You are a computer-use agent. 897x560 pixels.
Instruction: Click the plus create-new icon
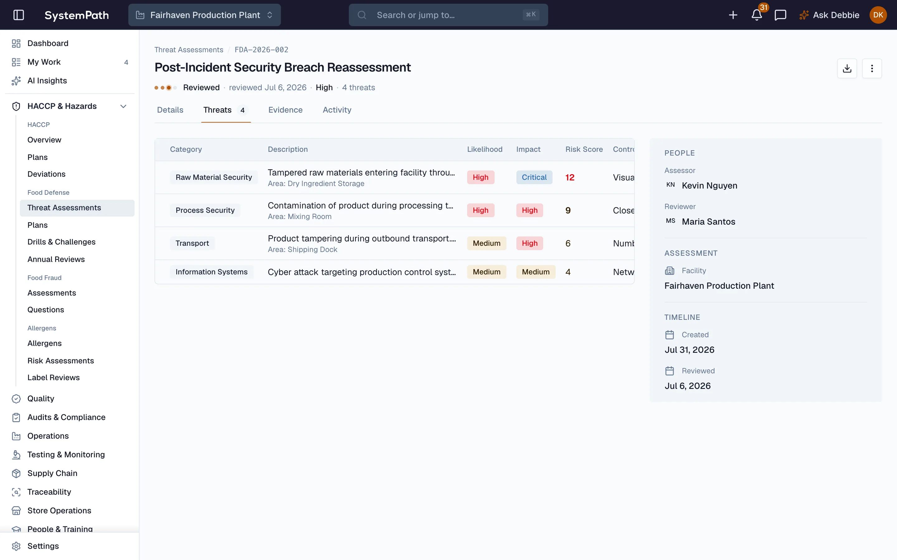[x=733, y=15]
